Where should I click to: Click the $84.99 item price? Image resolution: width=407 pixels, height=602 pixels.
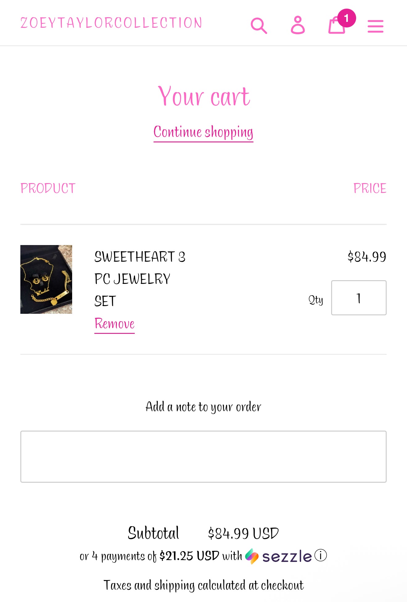(367, 257)
